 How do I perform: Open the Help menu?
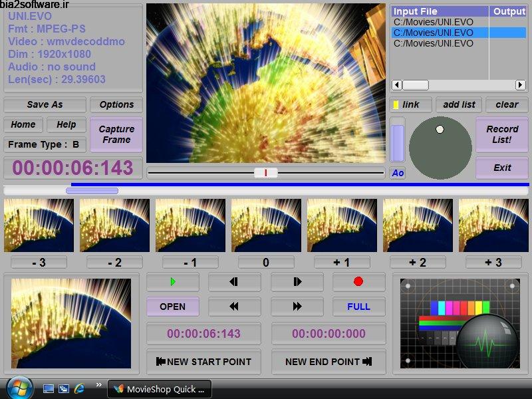[x=66, y=124]
